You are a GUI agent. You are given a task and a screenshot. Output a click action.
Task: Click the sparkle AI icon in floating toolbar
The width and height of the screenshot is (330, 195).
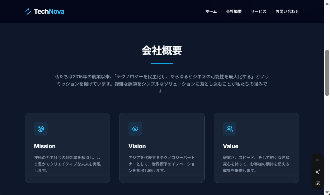(x=317, y=171)
